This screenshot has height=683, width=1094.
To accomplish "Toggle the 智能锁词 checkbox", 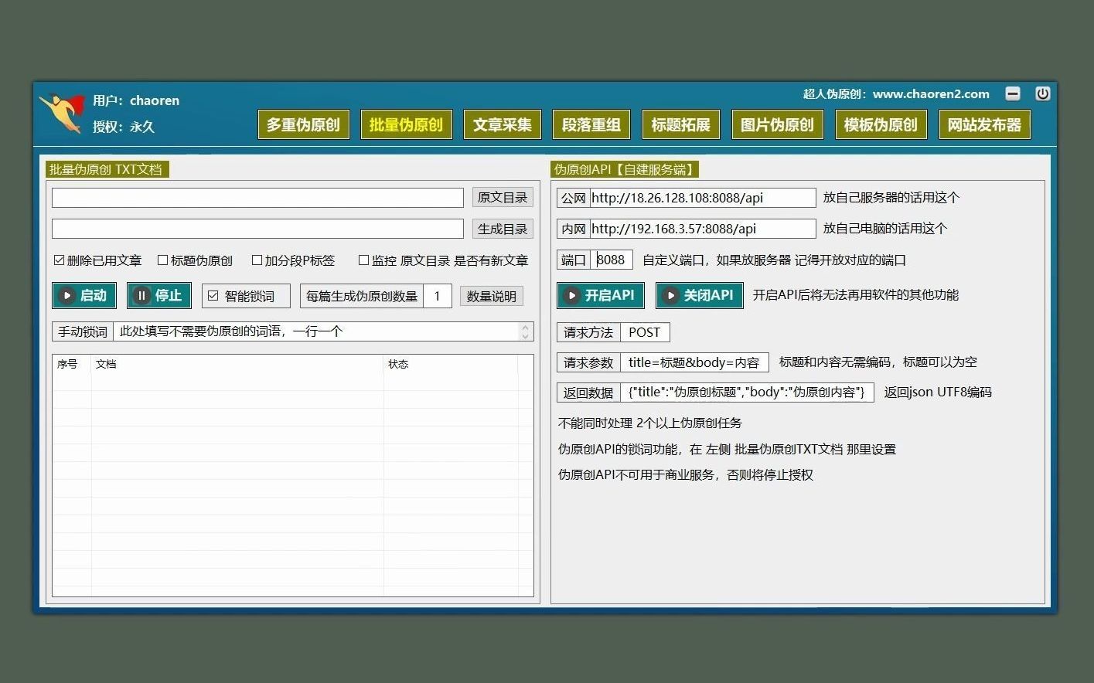I will click(213, 296).
